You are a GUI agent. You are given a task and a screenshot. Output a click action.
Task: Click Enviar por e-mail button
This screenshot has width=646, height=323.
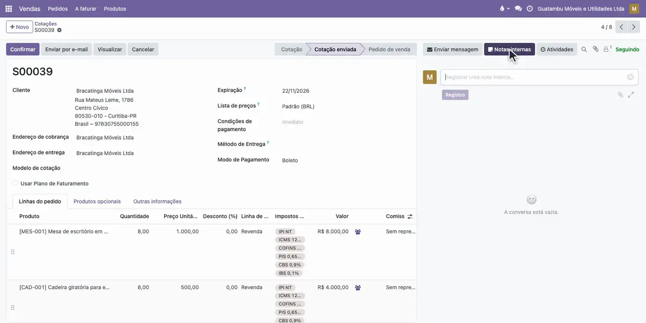[67, 49]
